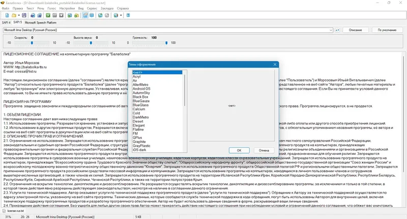Viewport: 407px width, 219px height.
Task: Start reading with the green Play icon
Action: 48,15
